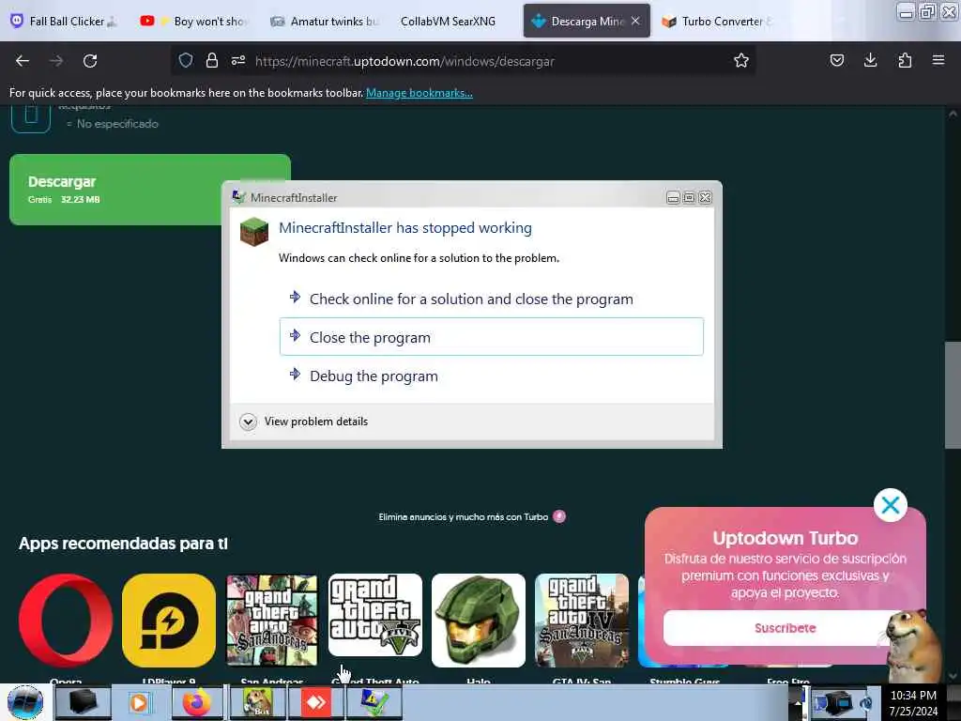Open Manage bookmarks link

(x=419, y=93)
